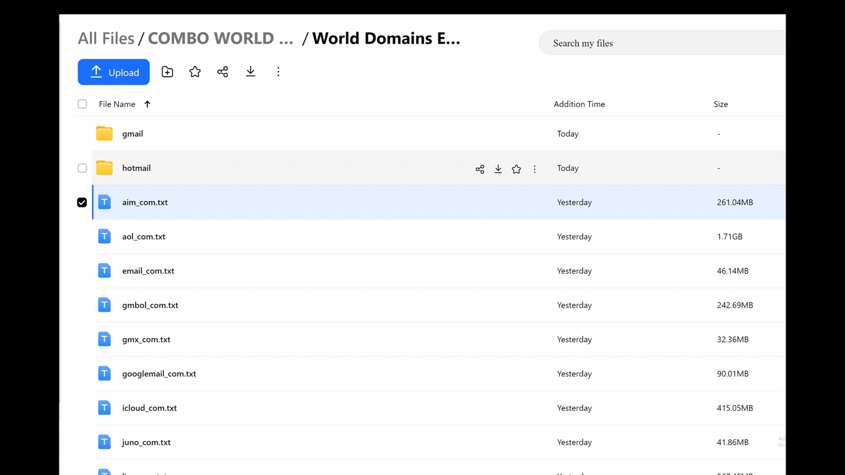Click the Today date in the gmail row
The image size is (845, 475).
tap(568, 134)
